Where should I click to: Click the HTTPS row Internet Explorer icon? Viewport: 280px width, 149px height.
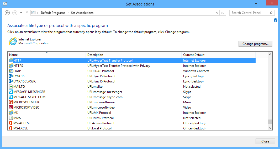(x=11, y=66)
